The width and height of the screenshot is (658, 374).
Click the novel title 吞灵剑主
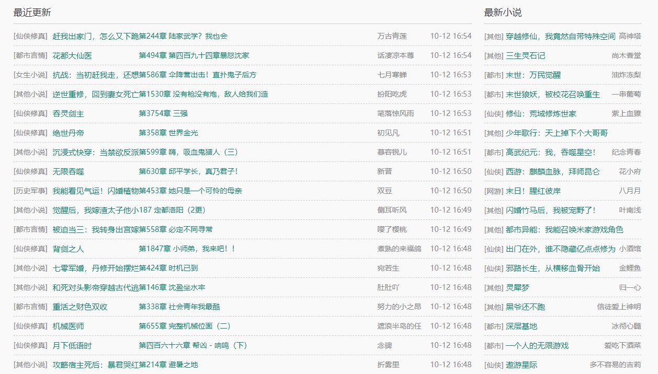(68, 113)
